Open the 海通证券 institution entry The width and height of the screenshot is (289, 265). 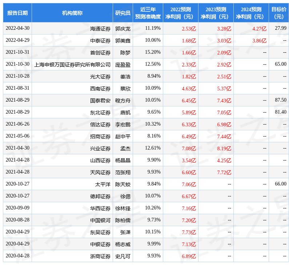click(100, 28)
